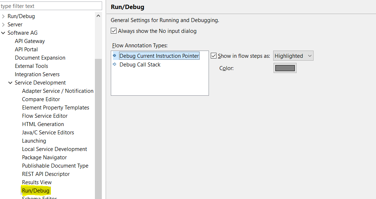Select the Software AG tree item
The height and width of the screenshot is (199, 376).
click(x=22, y=33)
